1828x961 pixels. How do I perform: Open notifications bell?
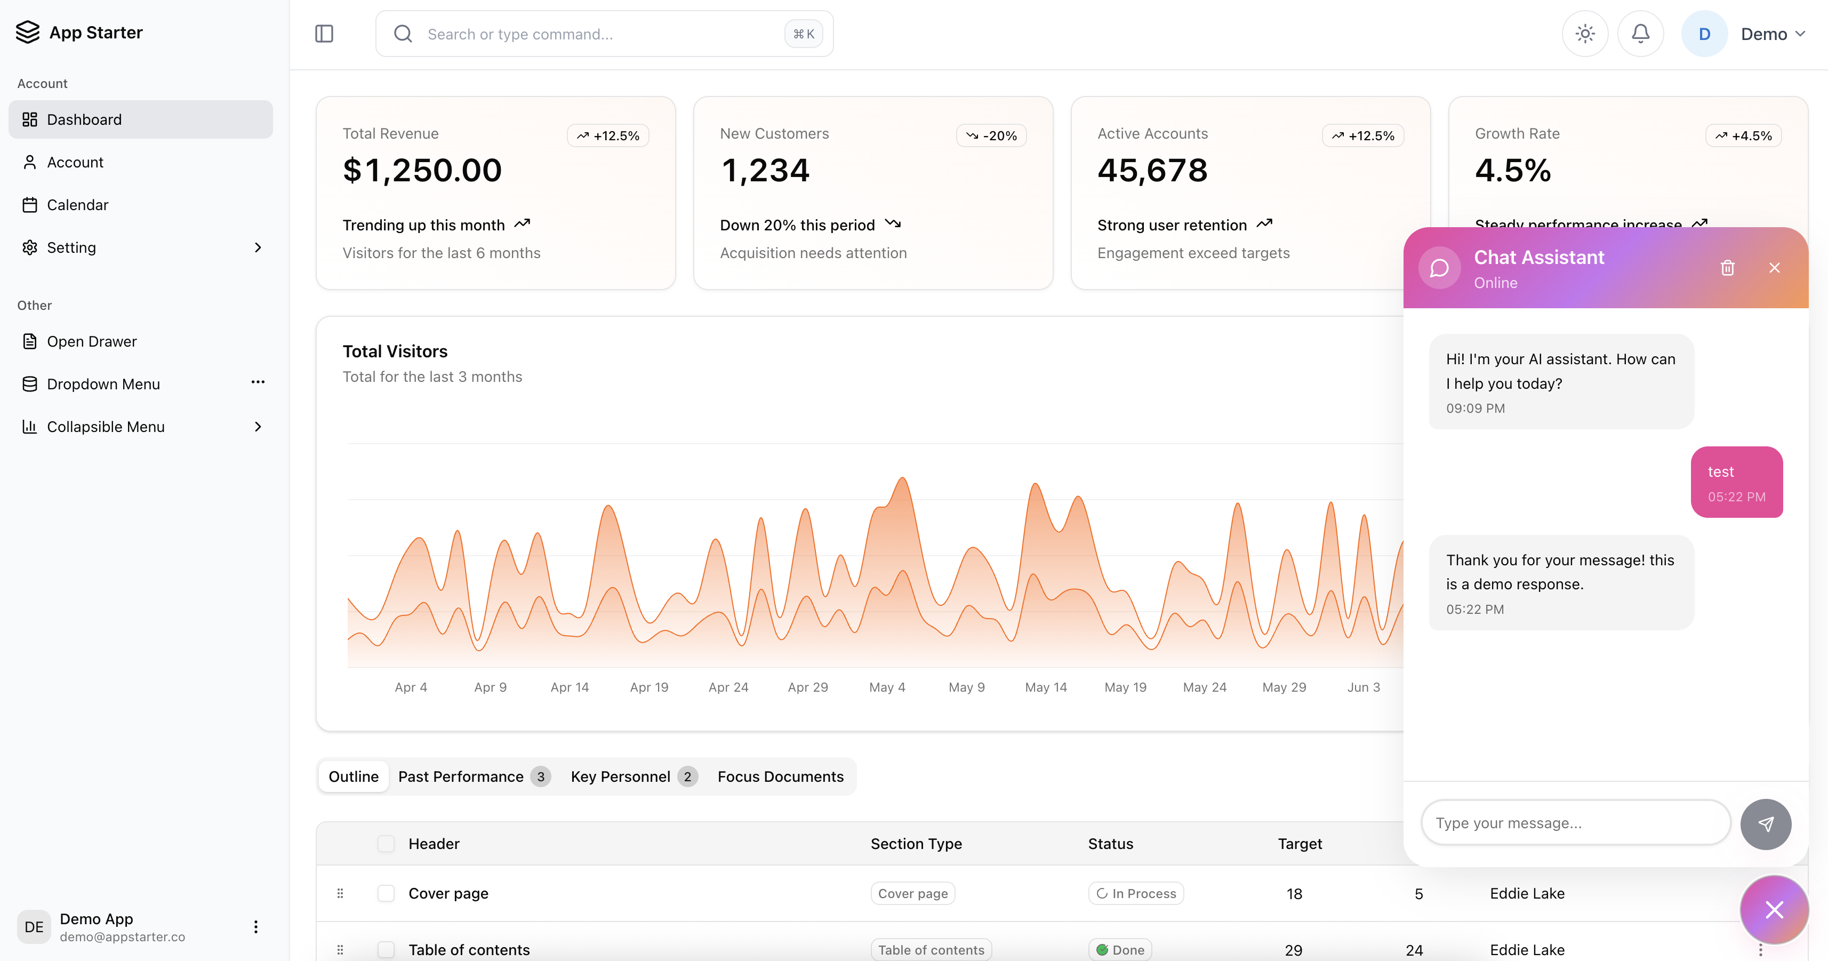(1640, 34)
